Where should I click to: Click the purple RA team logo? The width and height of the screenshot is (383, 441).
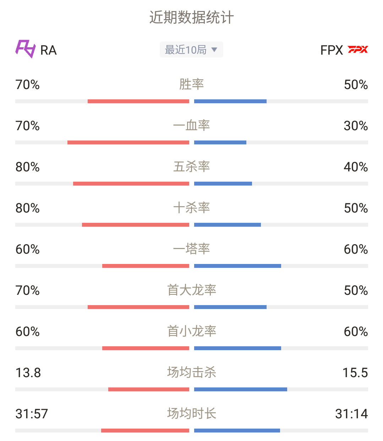[26, 49]
